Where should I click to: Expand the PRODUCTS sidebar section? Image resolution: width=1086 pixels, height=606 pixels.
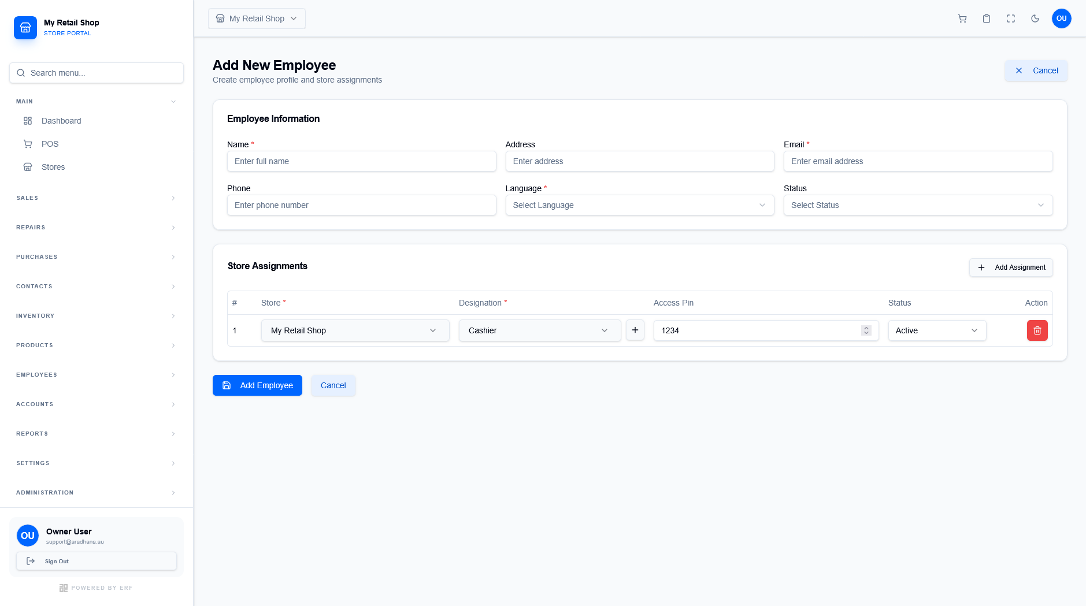tap(97, 345)
